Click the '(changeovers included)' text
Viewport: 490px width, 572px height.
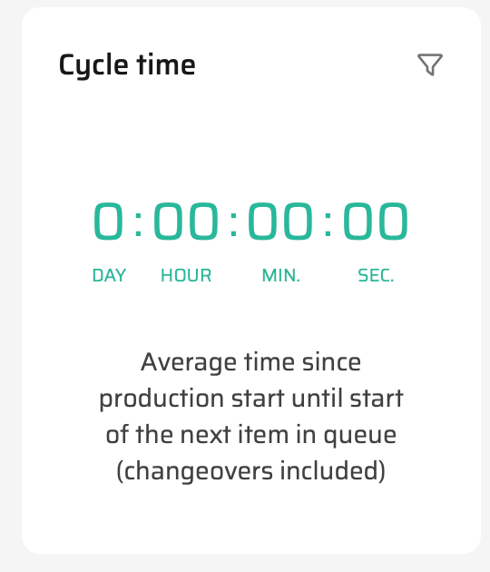coord(250,471)
